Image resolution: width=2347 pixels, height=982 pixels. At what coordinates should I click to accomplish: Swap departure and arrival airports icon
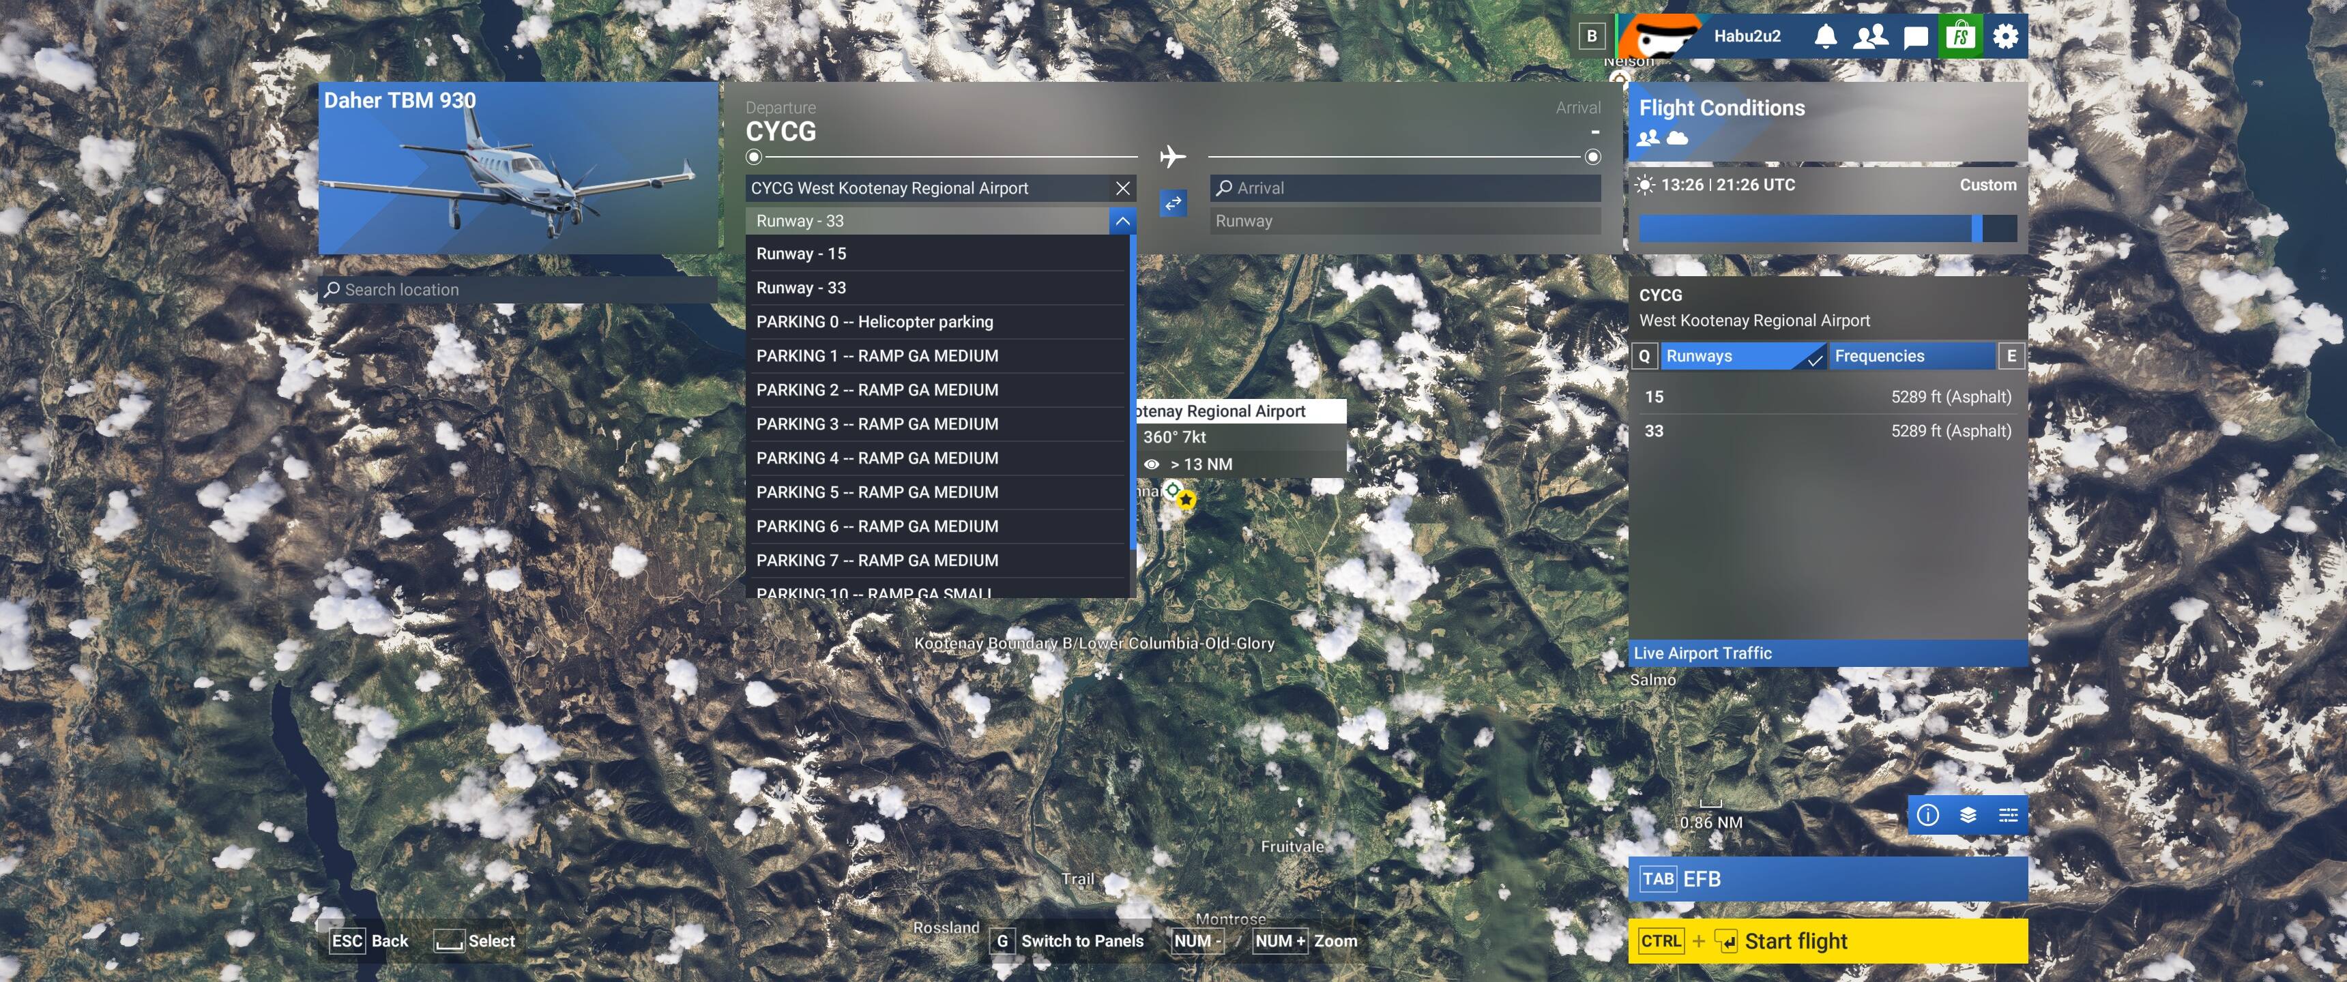coord(1173,203)
